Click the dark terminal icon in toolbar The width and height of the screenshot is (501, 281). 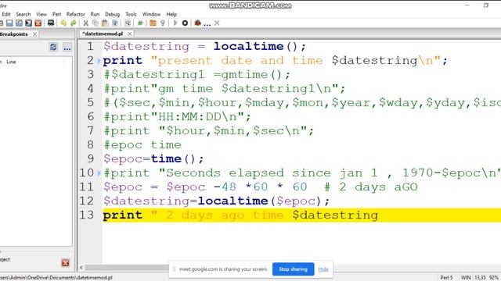pos(28,23)
